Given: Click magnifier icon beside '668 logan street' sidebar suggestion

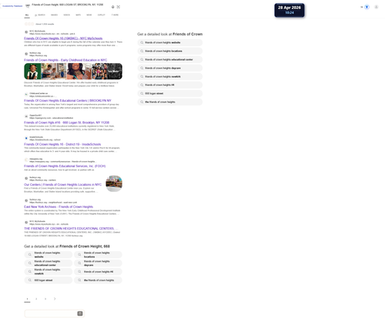Looking at the screenshot, I should click(x=142, y=93).
